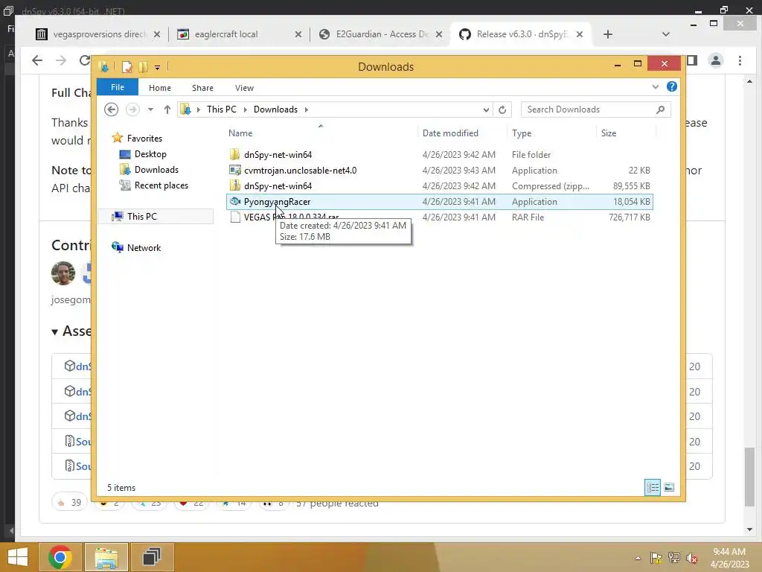Customize Quick Access Toolbar dropdown
Image resolution: width=762 pixels, height=572 pixels.
(x=158, y=68)
